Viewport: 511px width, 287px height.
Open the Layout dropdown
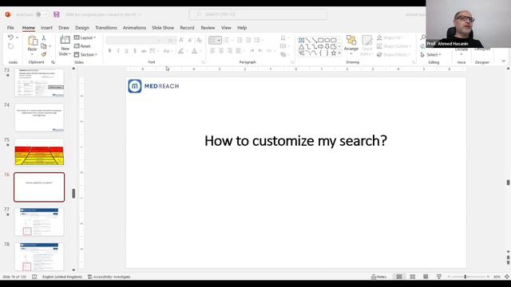pos(85,37)
